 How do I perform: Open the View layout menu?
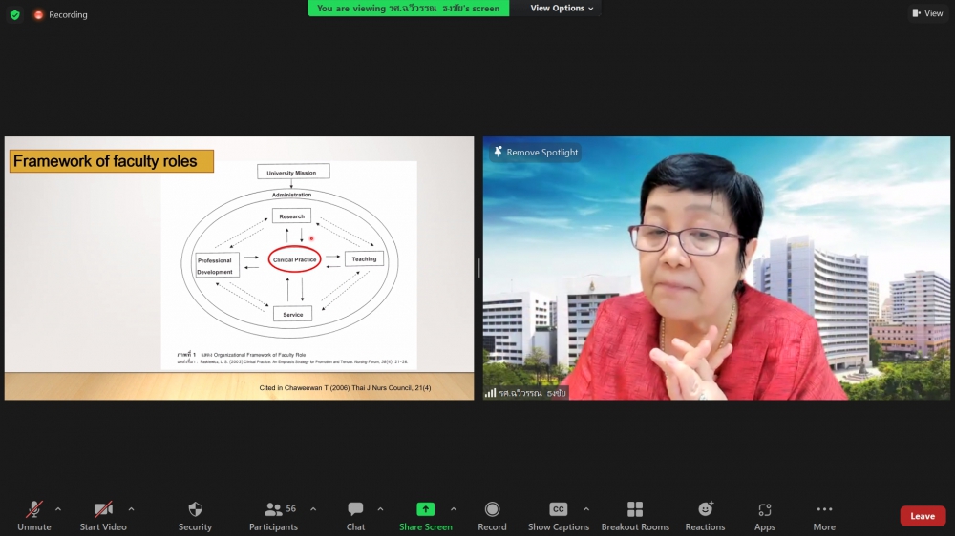coord(927,13)
